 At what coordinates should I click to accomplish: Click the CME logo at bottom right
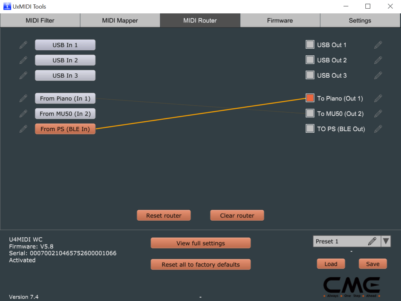tap(351, 286)
